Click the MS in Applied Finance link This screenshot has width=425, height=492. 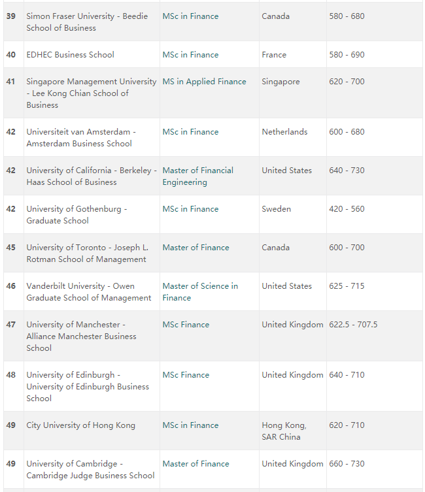click(x=204, y=82)
